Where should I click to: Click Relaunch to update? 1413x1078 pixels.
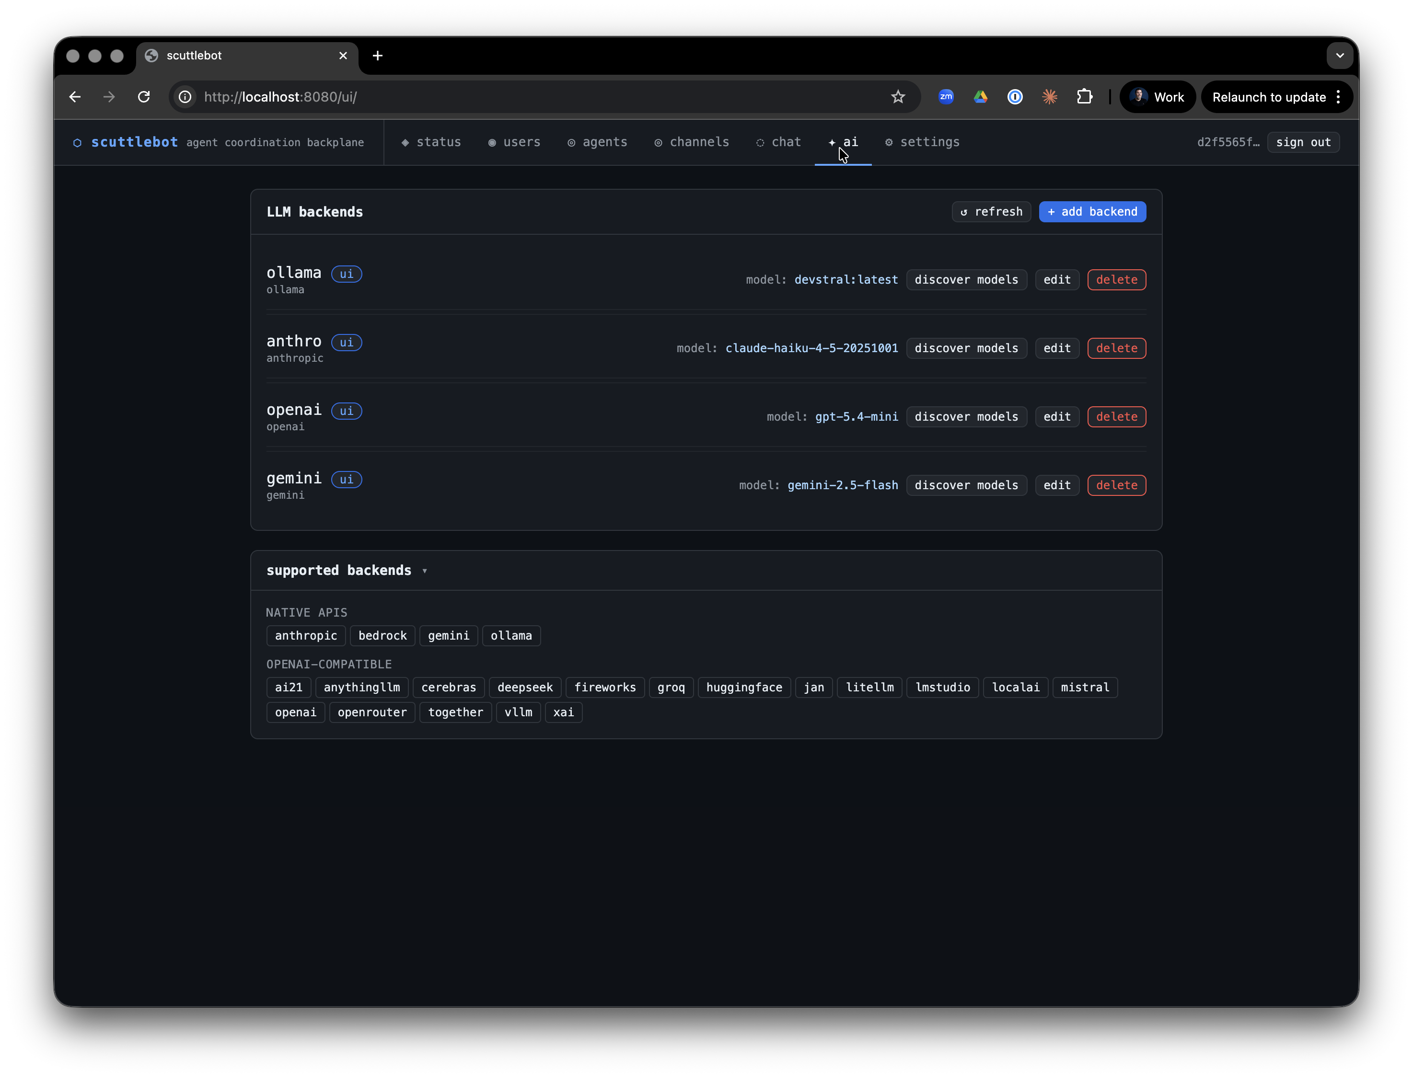[1269, 97]
